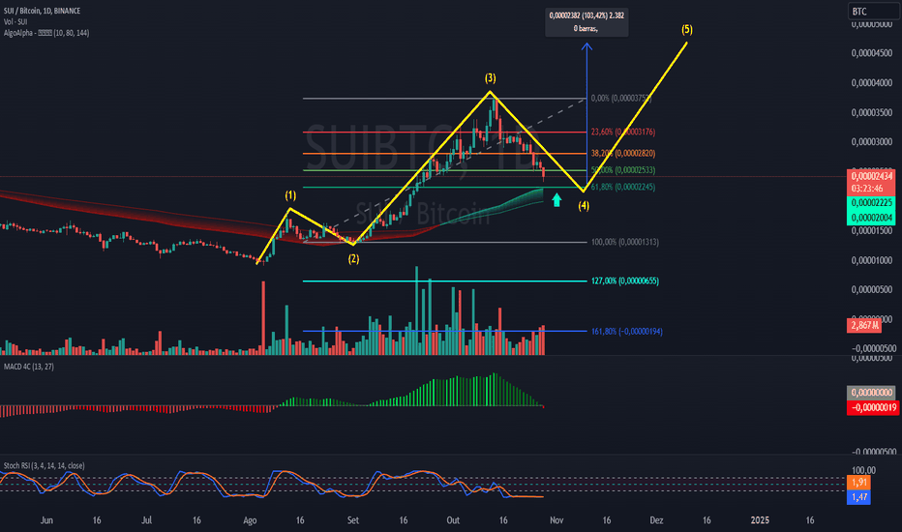902x532 pixels.
Task: Click the wave (2) label
Action: 354,259
